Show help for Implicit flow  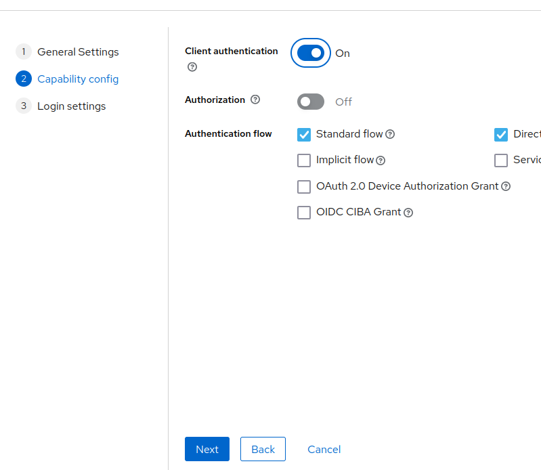[381, 161]
